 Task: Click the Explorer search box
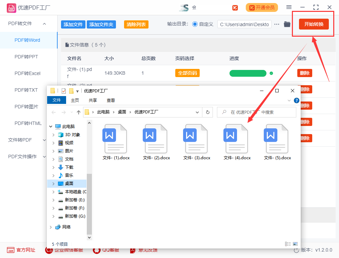point(256,112)
